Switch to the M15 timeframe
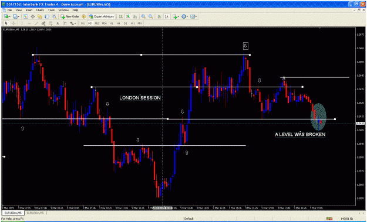Viewport: 367px width, 222px height. point(97,23)
